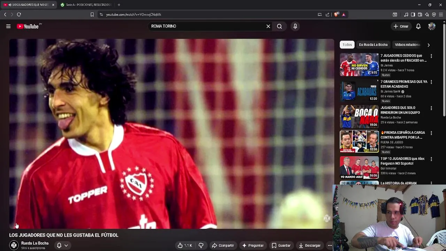The width and height of the screenshot is (446, 251).
Task: Click the address bar URL
Action: pyautogui.click(x=133, y=14)
